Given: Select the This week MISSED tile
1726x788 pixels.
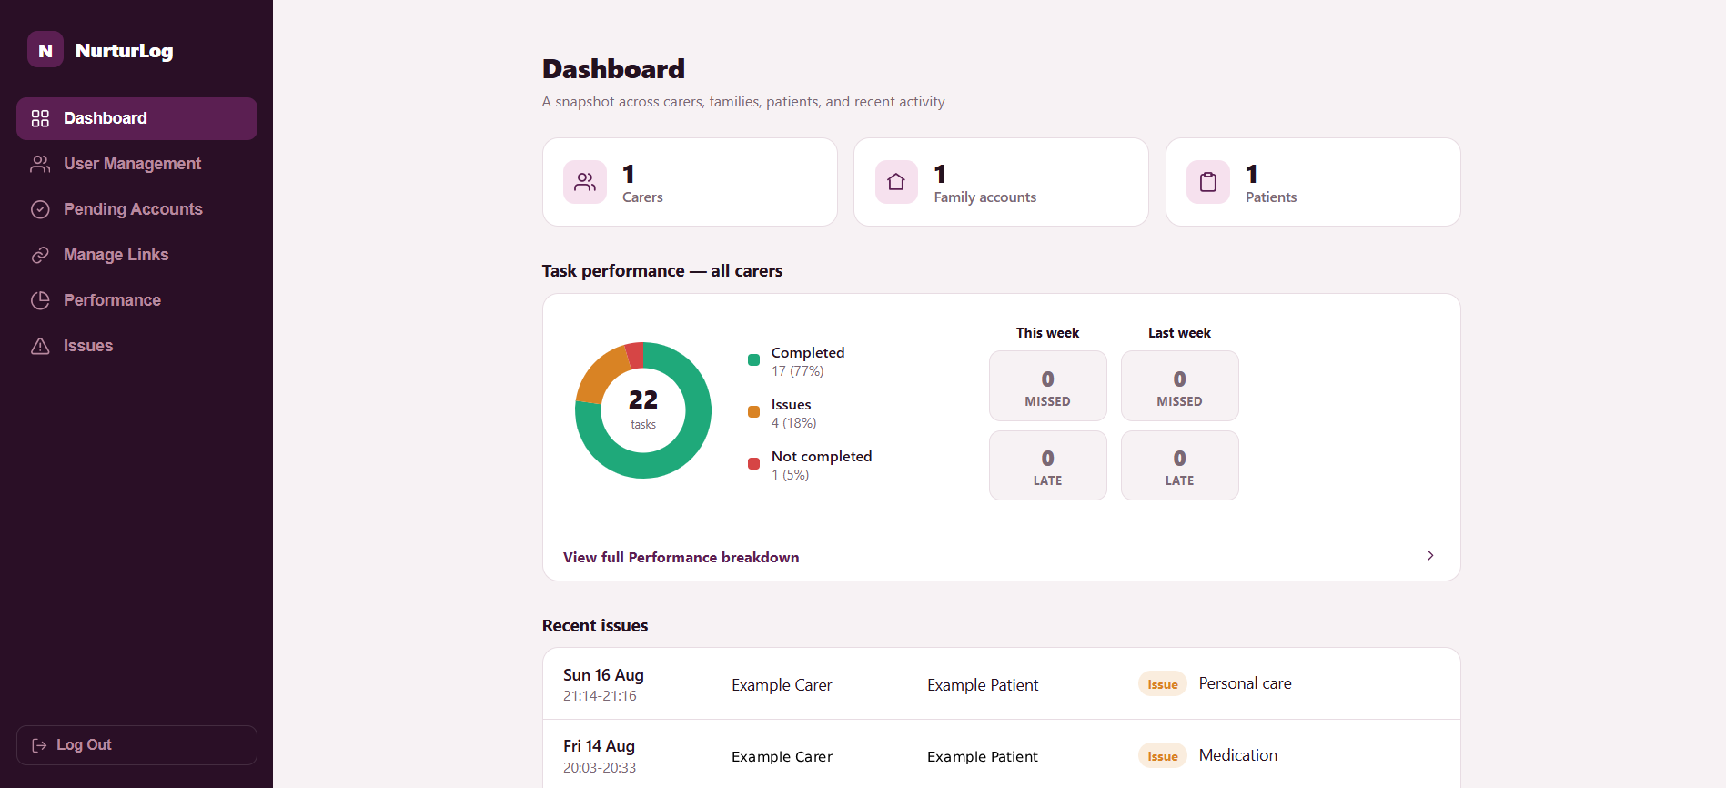Looking at the screenshot, I should pos(1048,386).
